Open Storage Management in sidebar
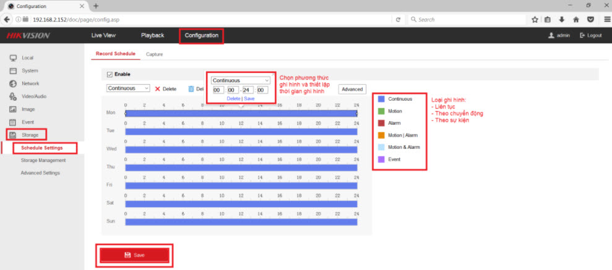The image size is (612, 270). 43,161
